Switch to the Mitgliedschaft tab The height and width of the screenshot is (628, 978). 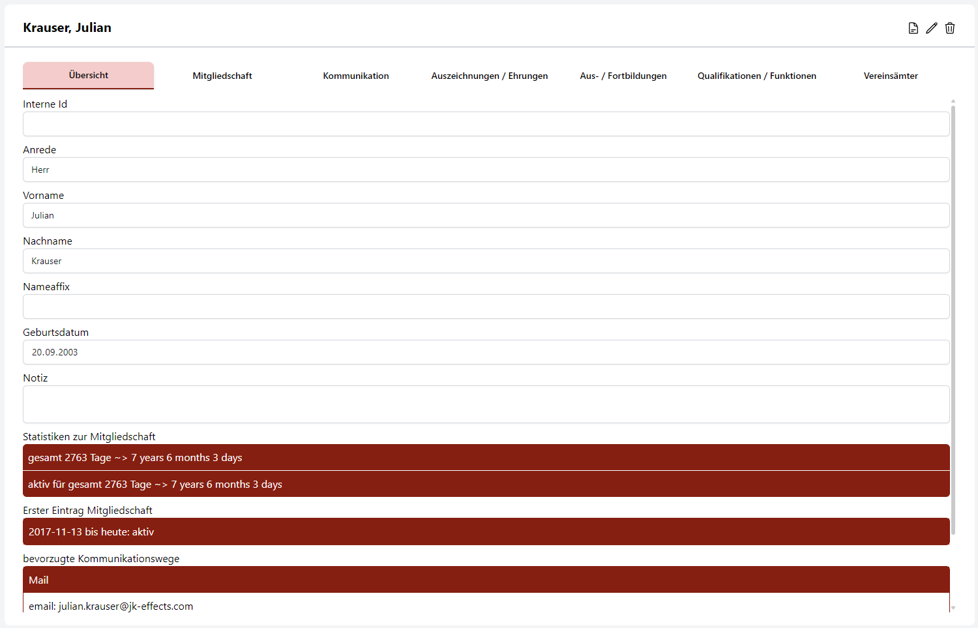[x=222, y=76]
